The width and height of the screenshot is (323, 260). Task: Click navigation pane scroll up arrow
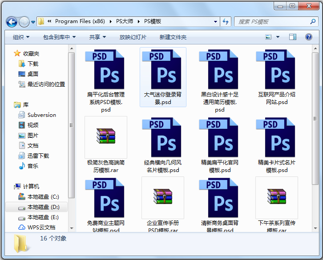(x=72, y=48)
